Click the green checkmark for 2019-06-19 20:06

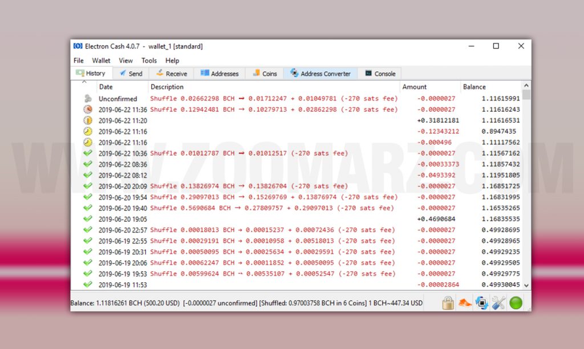pyautogui.click(x=88, y=262)
